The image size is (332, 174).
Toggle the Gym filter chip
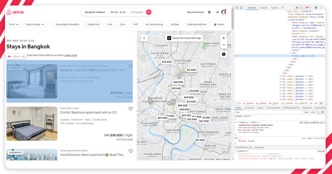pos(123,24)
